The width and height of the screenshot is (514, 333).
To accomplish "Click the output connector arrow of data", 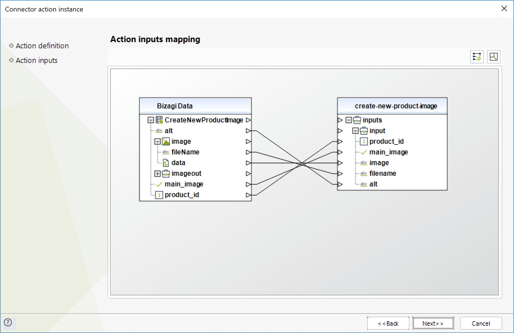I will (248, 163).
